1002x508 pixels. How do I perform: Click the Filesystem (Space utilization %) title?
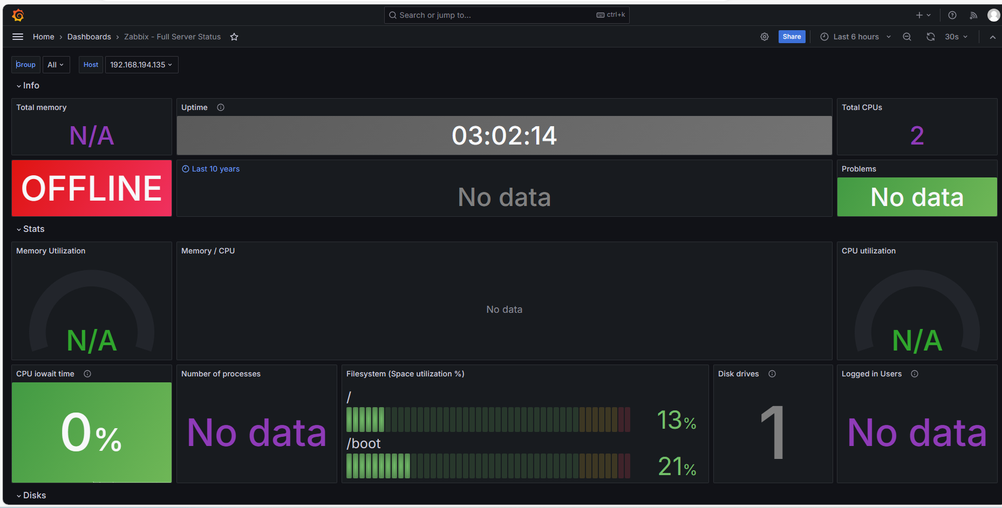click(405, 374)
